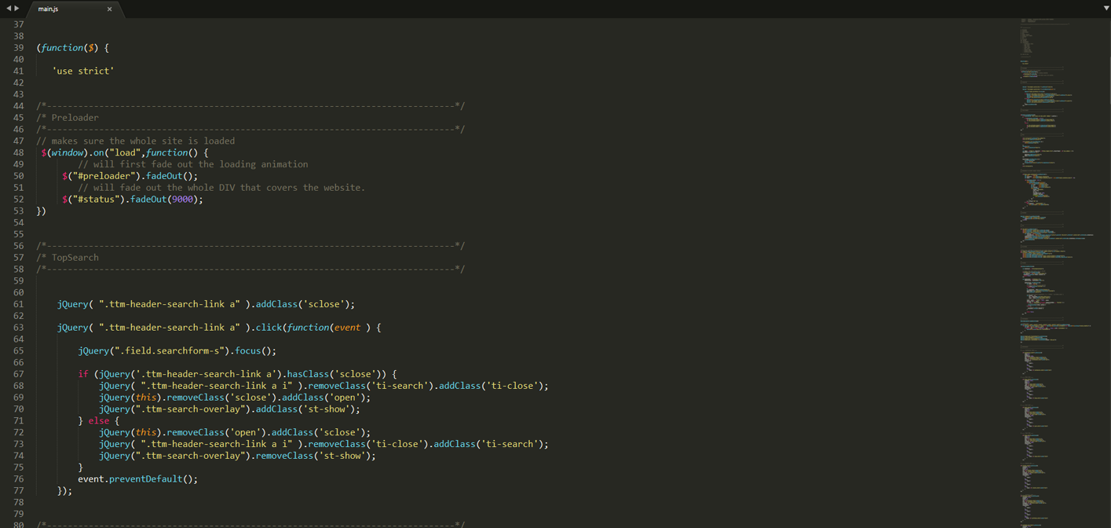Screen dimensions: 1111x528
Task: Click line number 48 in the gutter
Action: click(18, 152)
